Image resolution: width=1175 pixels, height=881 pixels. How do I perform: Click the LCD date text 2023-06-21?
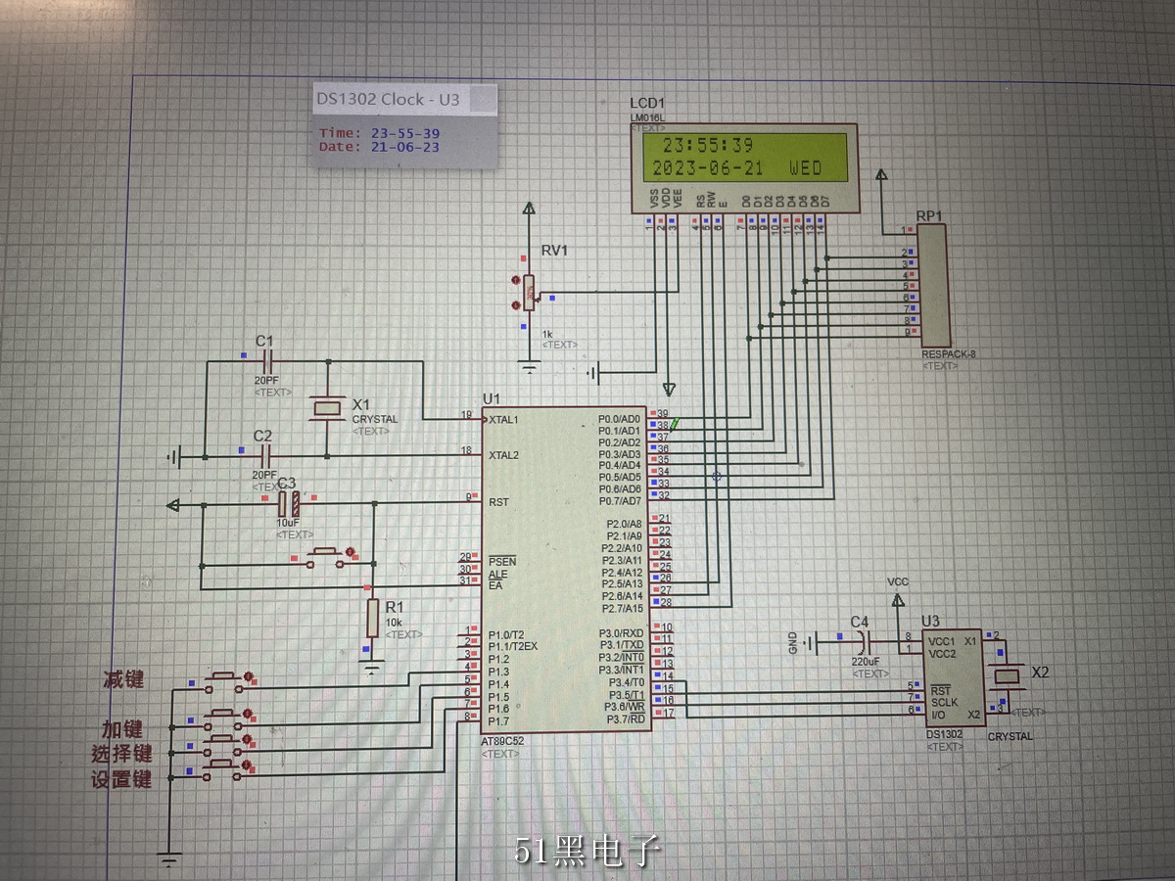(x=707, y=168)
